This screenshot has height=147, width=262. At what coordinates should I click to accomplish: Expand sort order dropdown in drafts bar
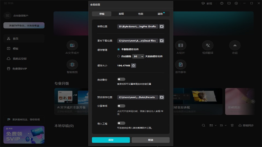pos(226,125)
